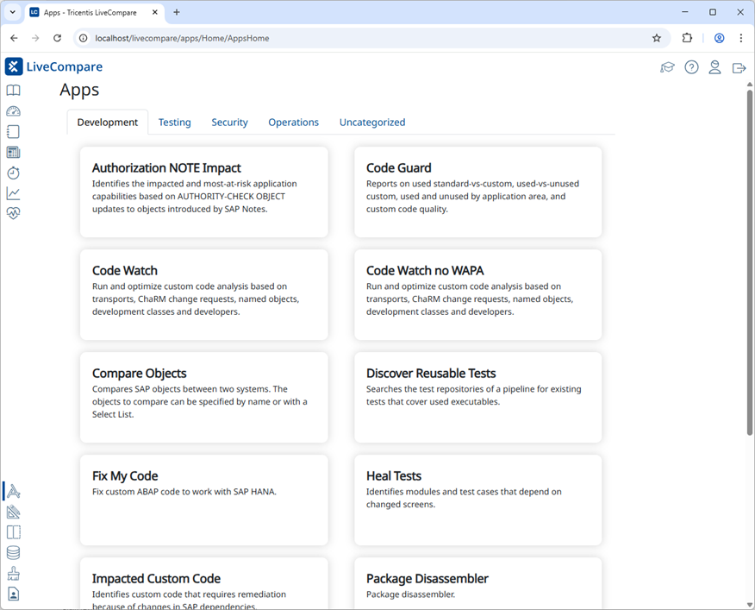Open help via the question mark icon
The width and height of the screenshot is (755, 610).
(x=691, y=67)
